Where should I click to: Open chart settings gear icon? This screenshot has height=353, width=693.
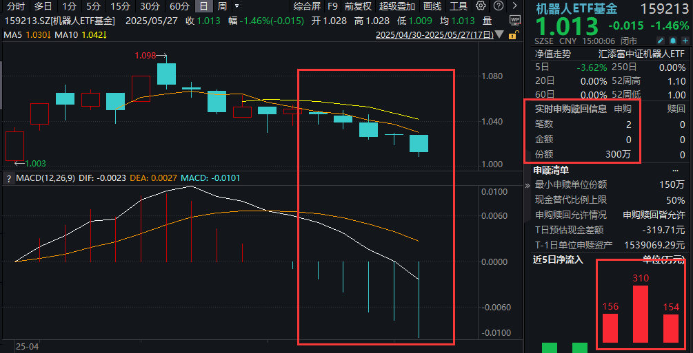[x=481, y=6]
